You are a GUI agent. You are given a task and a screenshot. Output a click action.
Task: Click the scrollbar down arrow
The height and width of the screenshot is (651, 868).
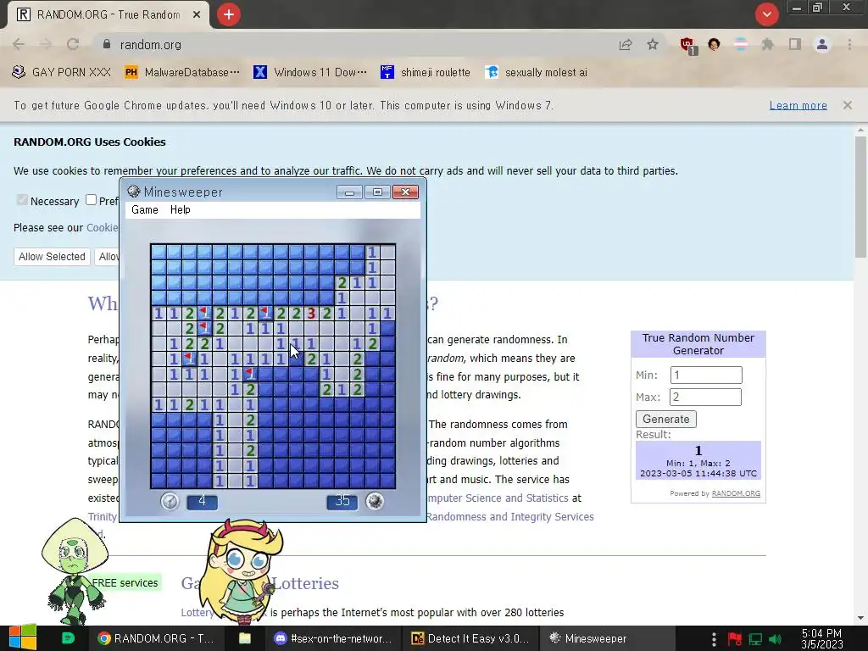point(860,618)
